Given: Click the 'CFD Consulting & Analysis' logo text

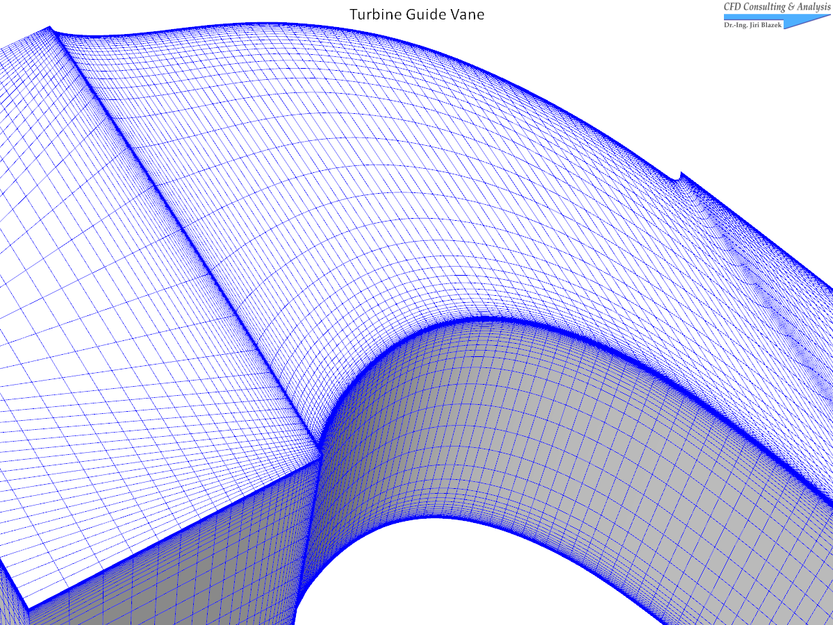Looking at the screenshot, I should [x=777, y=7].
